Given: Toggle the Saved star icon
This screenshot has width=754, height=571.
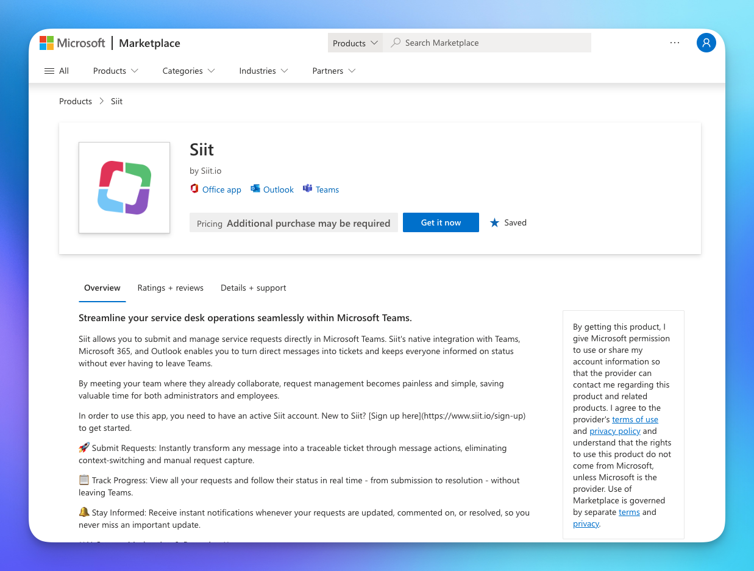Looking at the screenshot, I should (x=494, y=222).
